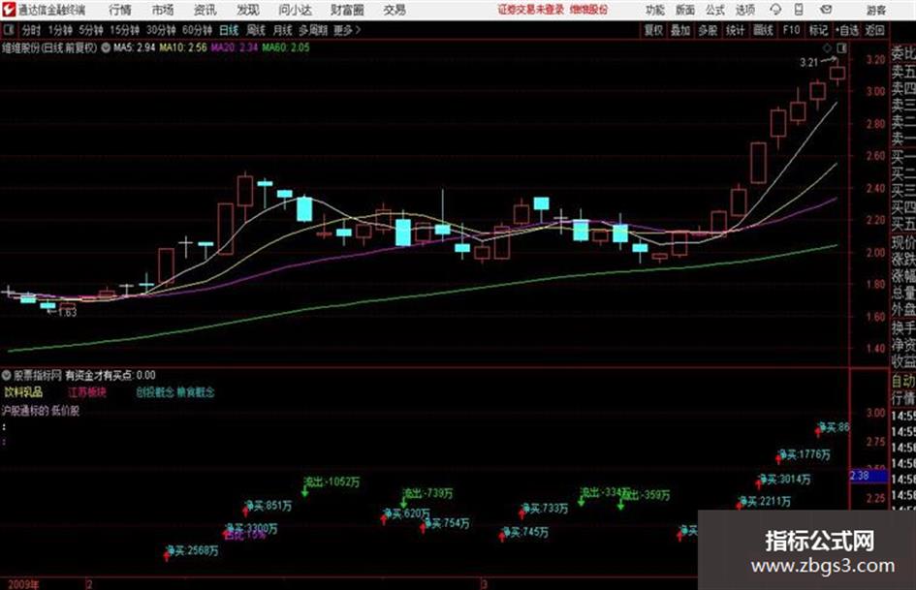The height and width of the screenshot is (590, 916).
Task: Click the 画线 drawing tool button
Action: pos(763,30)
